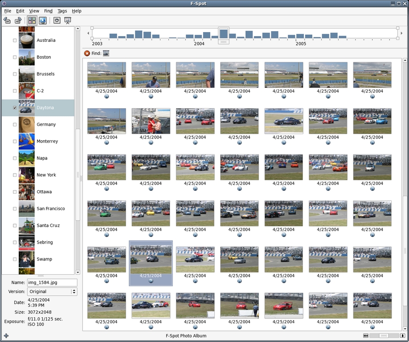Click the small thumbnails zoom-out icon
This screenshot has height=342, width=409.
tap(366, 336)
